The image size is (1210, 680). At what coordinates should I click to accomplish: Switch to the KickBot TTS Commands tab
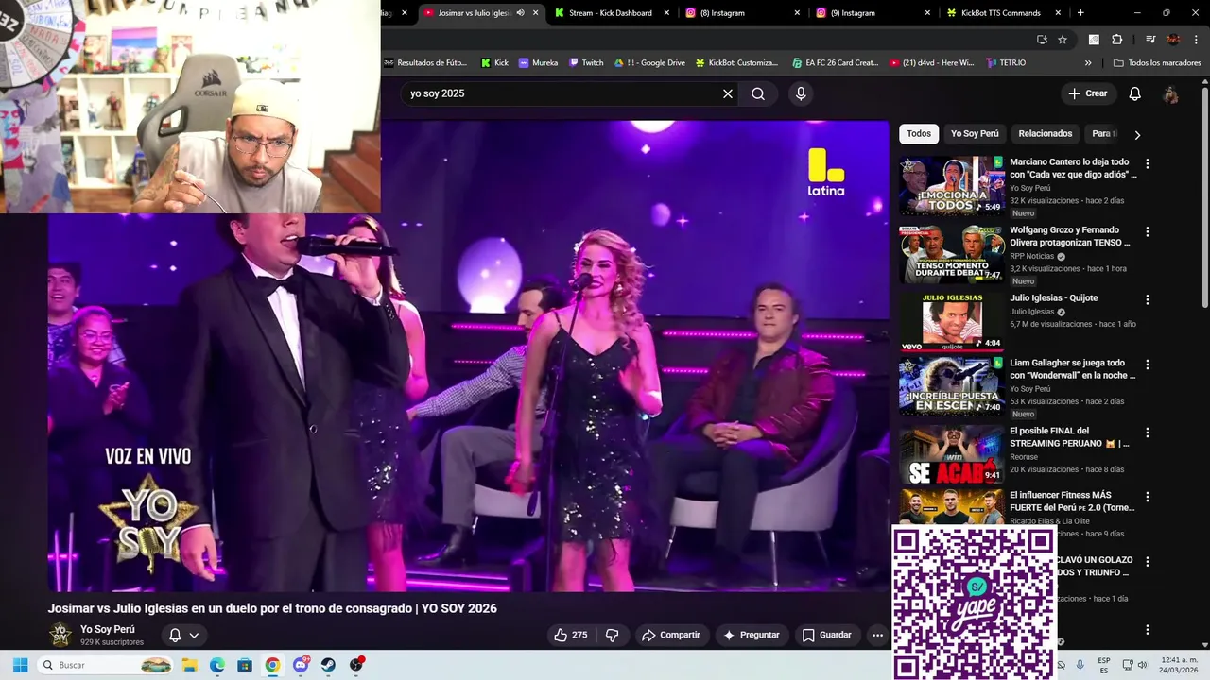click(1003, 13)
